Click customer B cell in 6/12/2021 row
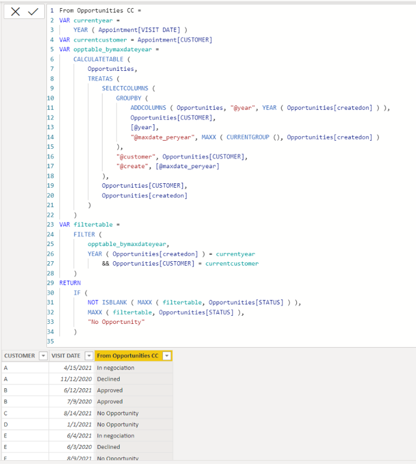 [25, 390]
